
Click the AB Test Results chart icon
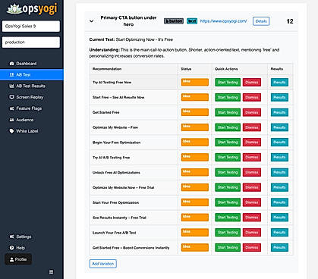(x=11, y=86)
